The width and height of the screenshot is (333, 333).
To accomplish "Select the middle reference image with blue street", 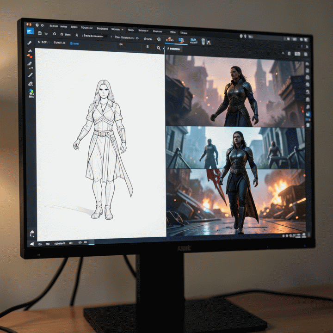I will 235,148.
